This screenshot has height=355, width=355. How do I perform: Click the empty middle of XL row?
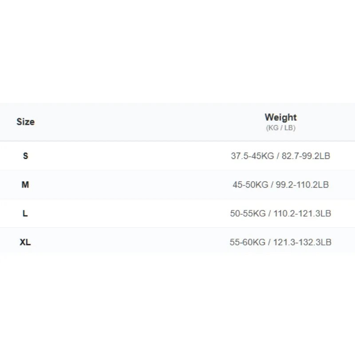[129, 242]
